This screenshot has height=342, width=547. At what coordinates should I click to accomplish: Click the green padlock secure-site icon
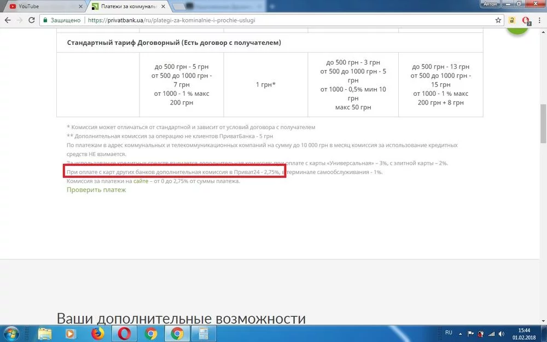pos(45,20)
